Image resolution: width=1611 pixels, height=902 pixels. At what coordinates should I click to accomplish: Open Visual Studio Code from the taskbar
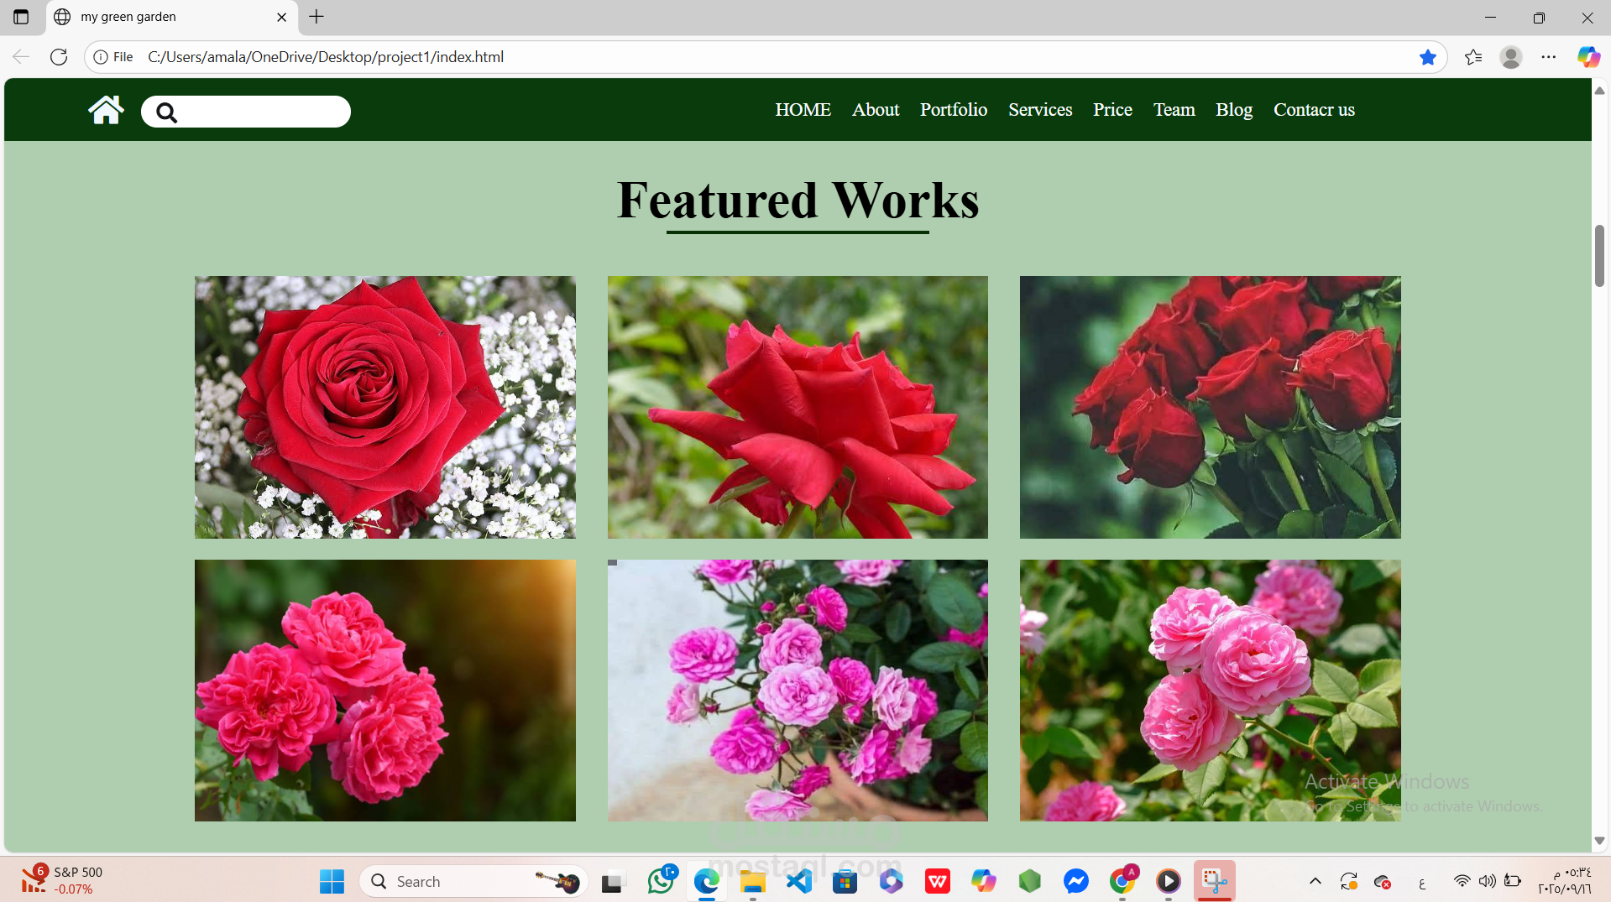[799, 881]
